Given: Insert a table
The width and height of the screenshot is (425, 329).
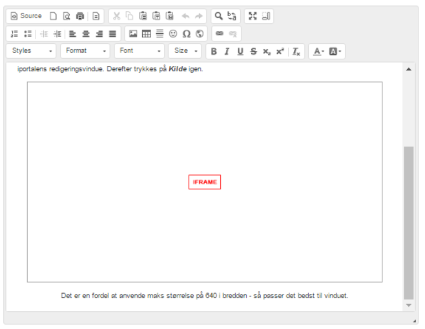Looking at the screenshot, I should pos(146,34).
